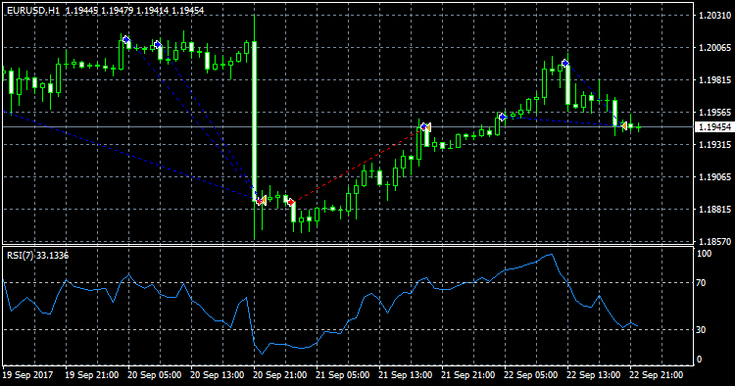The image size is (735, 386).
Task: Click the EURUSD,H1 chart title text
Action: pos(33,10)
